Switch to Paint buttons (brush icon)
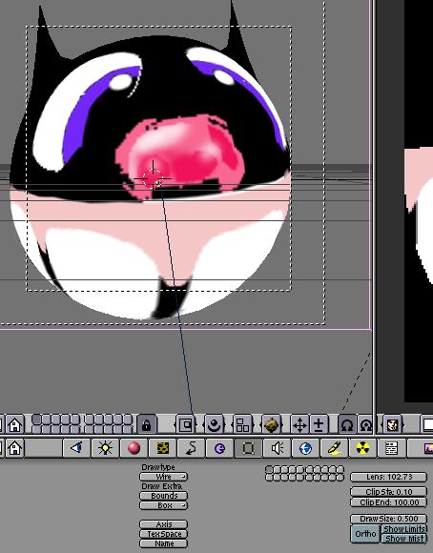This screenshot has width=433, height=553. click(334, 448)
